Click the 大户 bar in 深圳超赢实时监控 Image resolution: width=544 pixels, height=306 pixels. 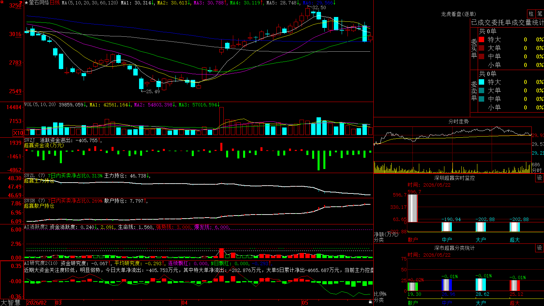(x=480, y=227)
